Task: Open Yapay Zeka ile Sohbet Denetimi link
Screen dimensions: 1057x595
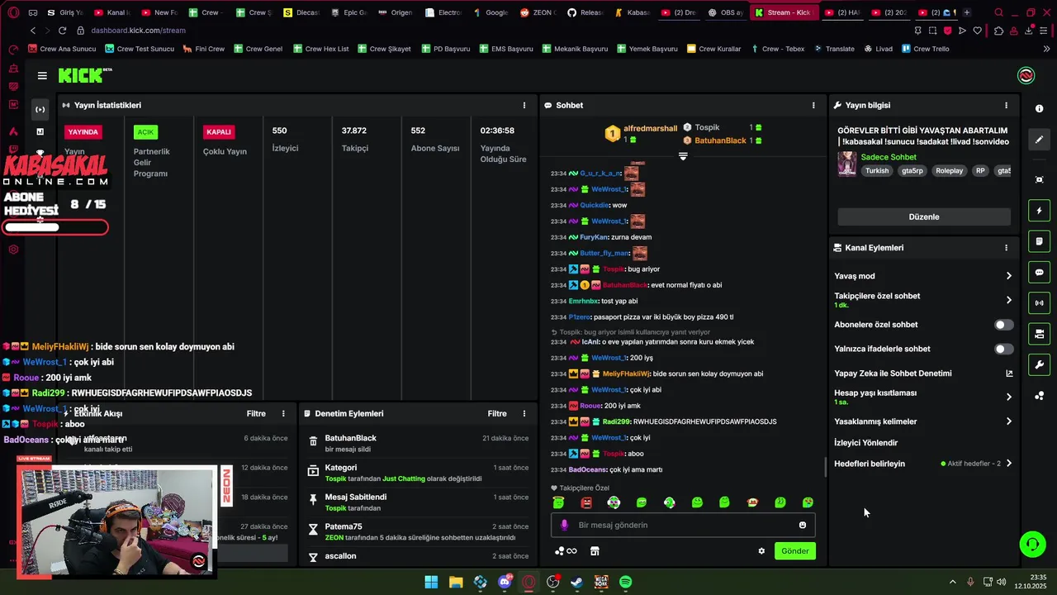Action: pyautogui.click(x=923, y=374)
